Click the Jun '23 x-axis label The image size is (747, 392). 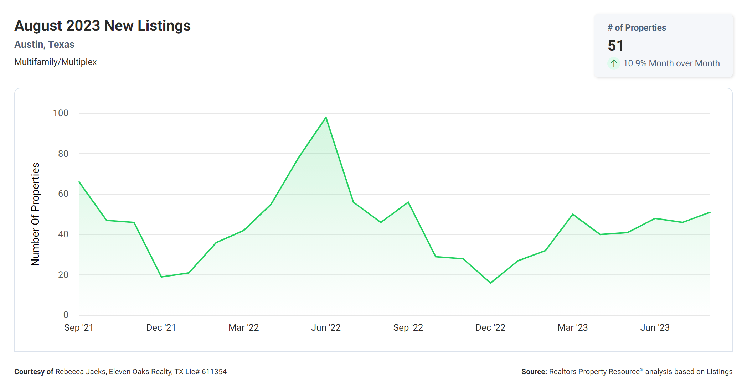[x=655, y=327]
